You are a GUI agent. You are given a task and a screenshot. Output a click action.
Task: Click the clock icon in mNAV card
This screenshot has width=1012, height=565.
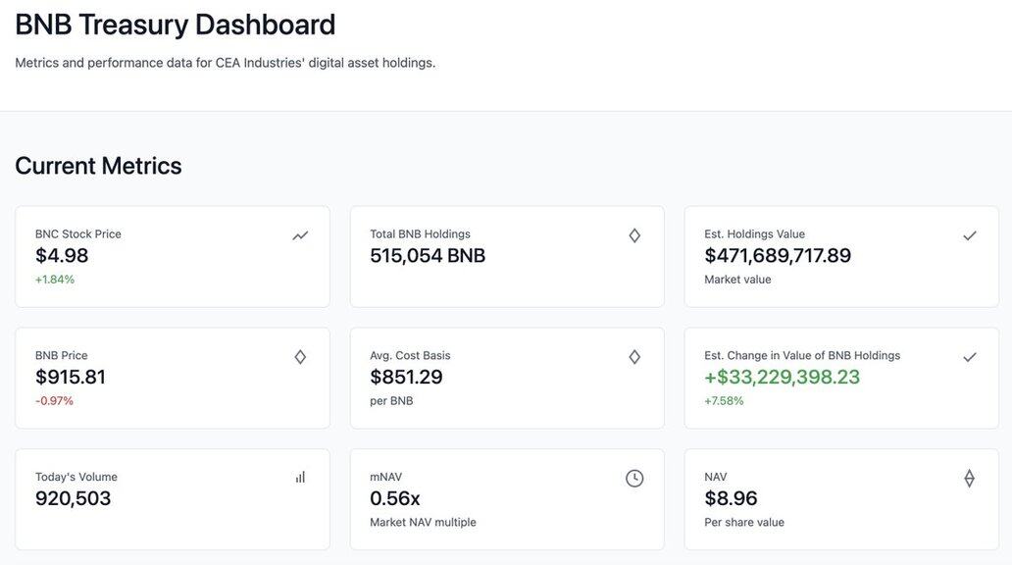634,479
